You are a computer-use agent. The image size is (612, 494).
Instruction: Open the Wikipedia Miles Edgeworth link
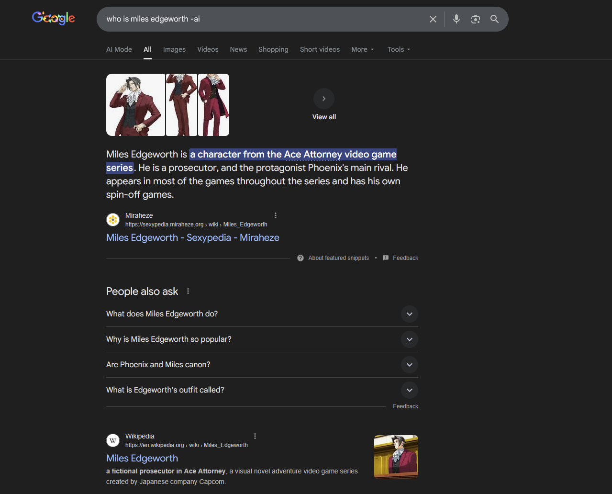point(142,459)
